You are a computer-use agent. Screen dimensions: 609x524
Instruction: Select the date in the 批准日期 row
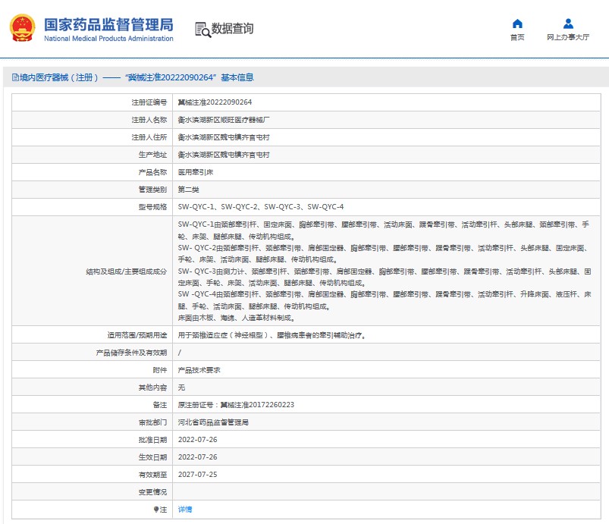coord(198,440)
